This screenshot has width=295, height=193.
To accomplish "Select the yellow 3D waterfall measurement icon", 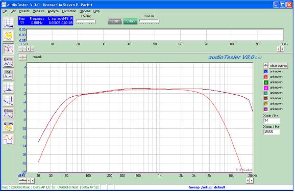I will tap(8, 36).
